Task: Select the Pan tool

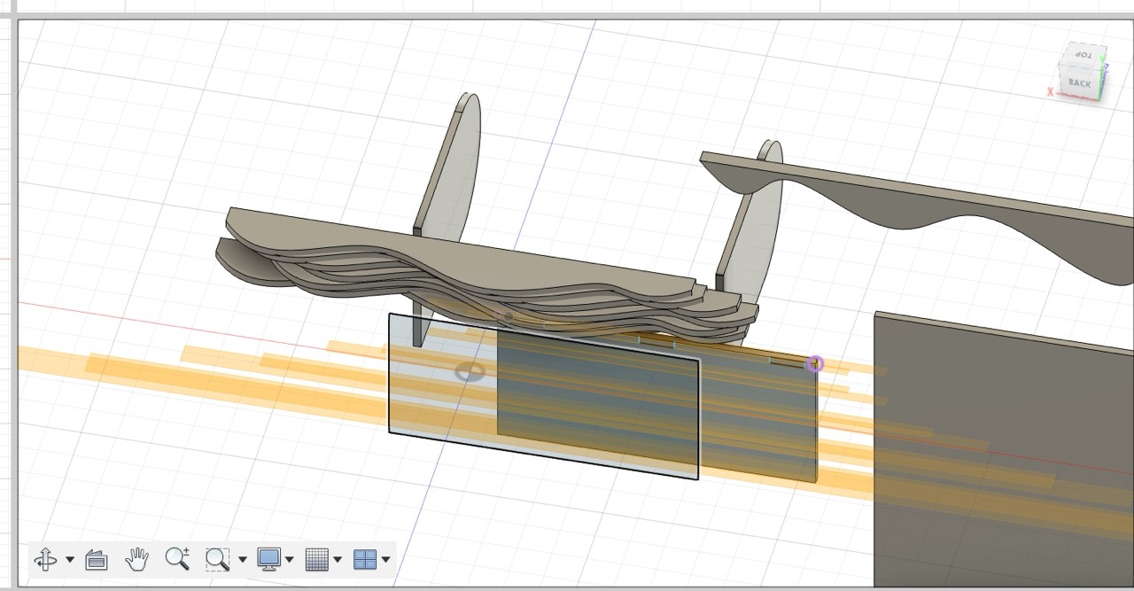Action: (x=136, y=559)
